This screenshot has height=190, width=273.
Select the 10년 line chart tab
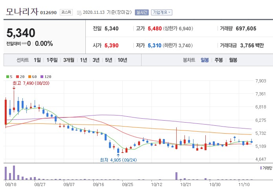coord(122,60)
